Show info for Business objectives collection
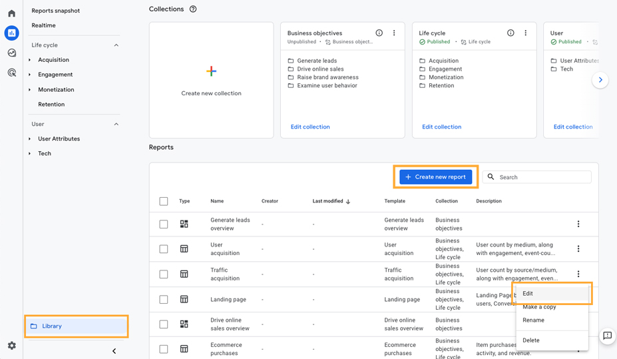The image size is (617, 359). tap(379, 33)
